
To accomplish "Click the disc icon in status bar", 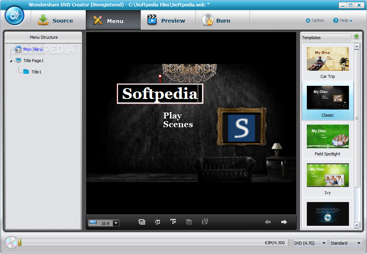I will click(x=11, y=242).
